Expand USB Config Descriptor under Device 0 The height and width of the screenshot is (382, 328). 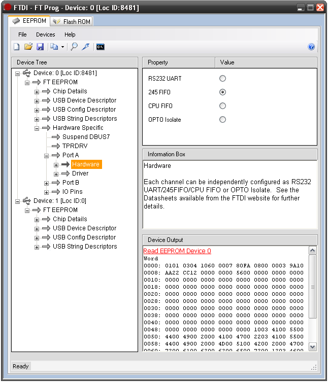pos(37,110)
